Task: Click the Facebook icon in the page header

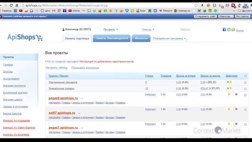Action: pyautogui.click(x=224, y=30)
